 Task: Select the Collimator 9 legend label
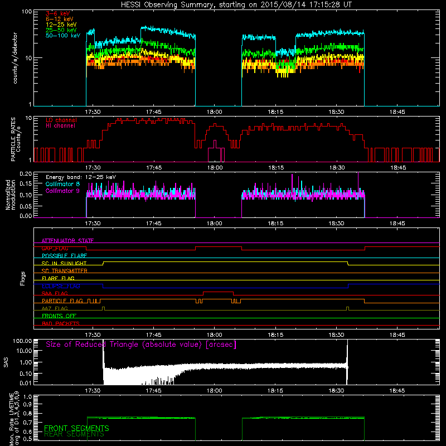62,191
